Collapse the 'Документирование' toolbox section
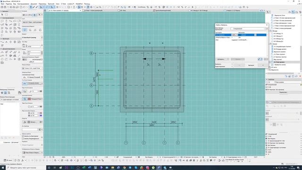Image resolution: width=302 pixels, height=170 pixels. coord(1,49)
